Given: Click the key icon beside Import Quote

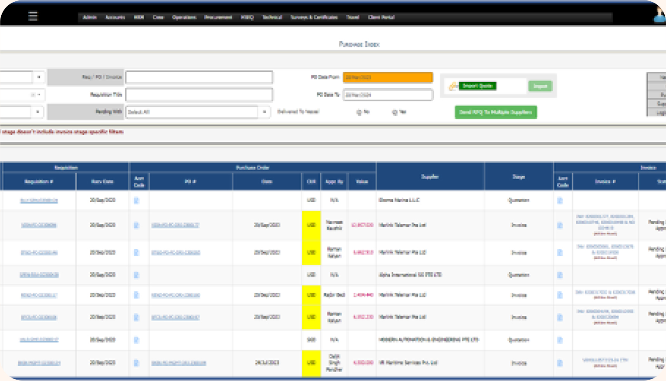Looking at the screenshot, I should pos(453,86).
